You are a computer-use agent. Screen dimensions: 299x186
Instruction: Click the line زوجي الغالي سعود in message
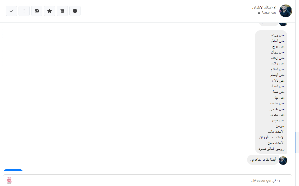click(x=271, y=149)
